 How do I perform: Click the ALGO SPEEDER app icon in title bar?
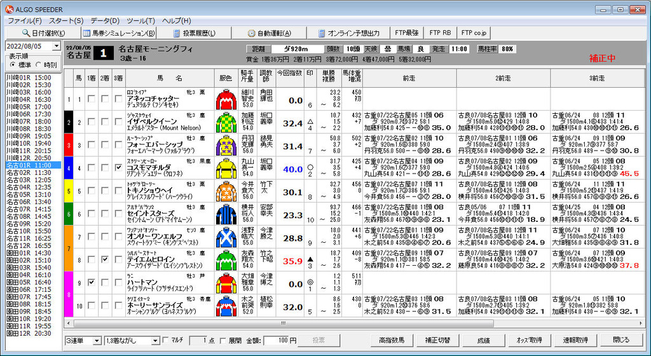tap(9, 9)
